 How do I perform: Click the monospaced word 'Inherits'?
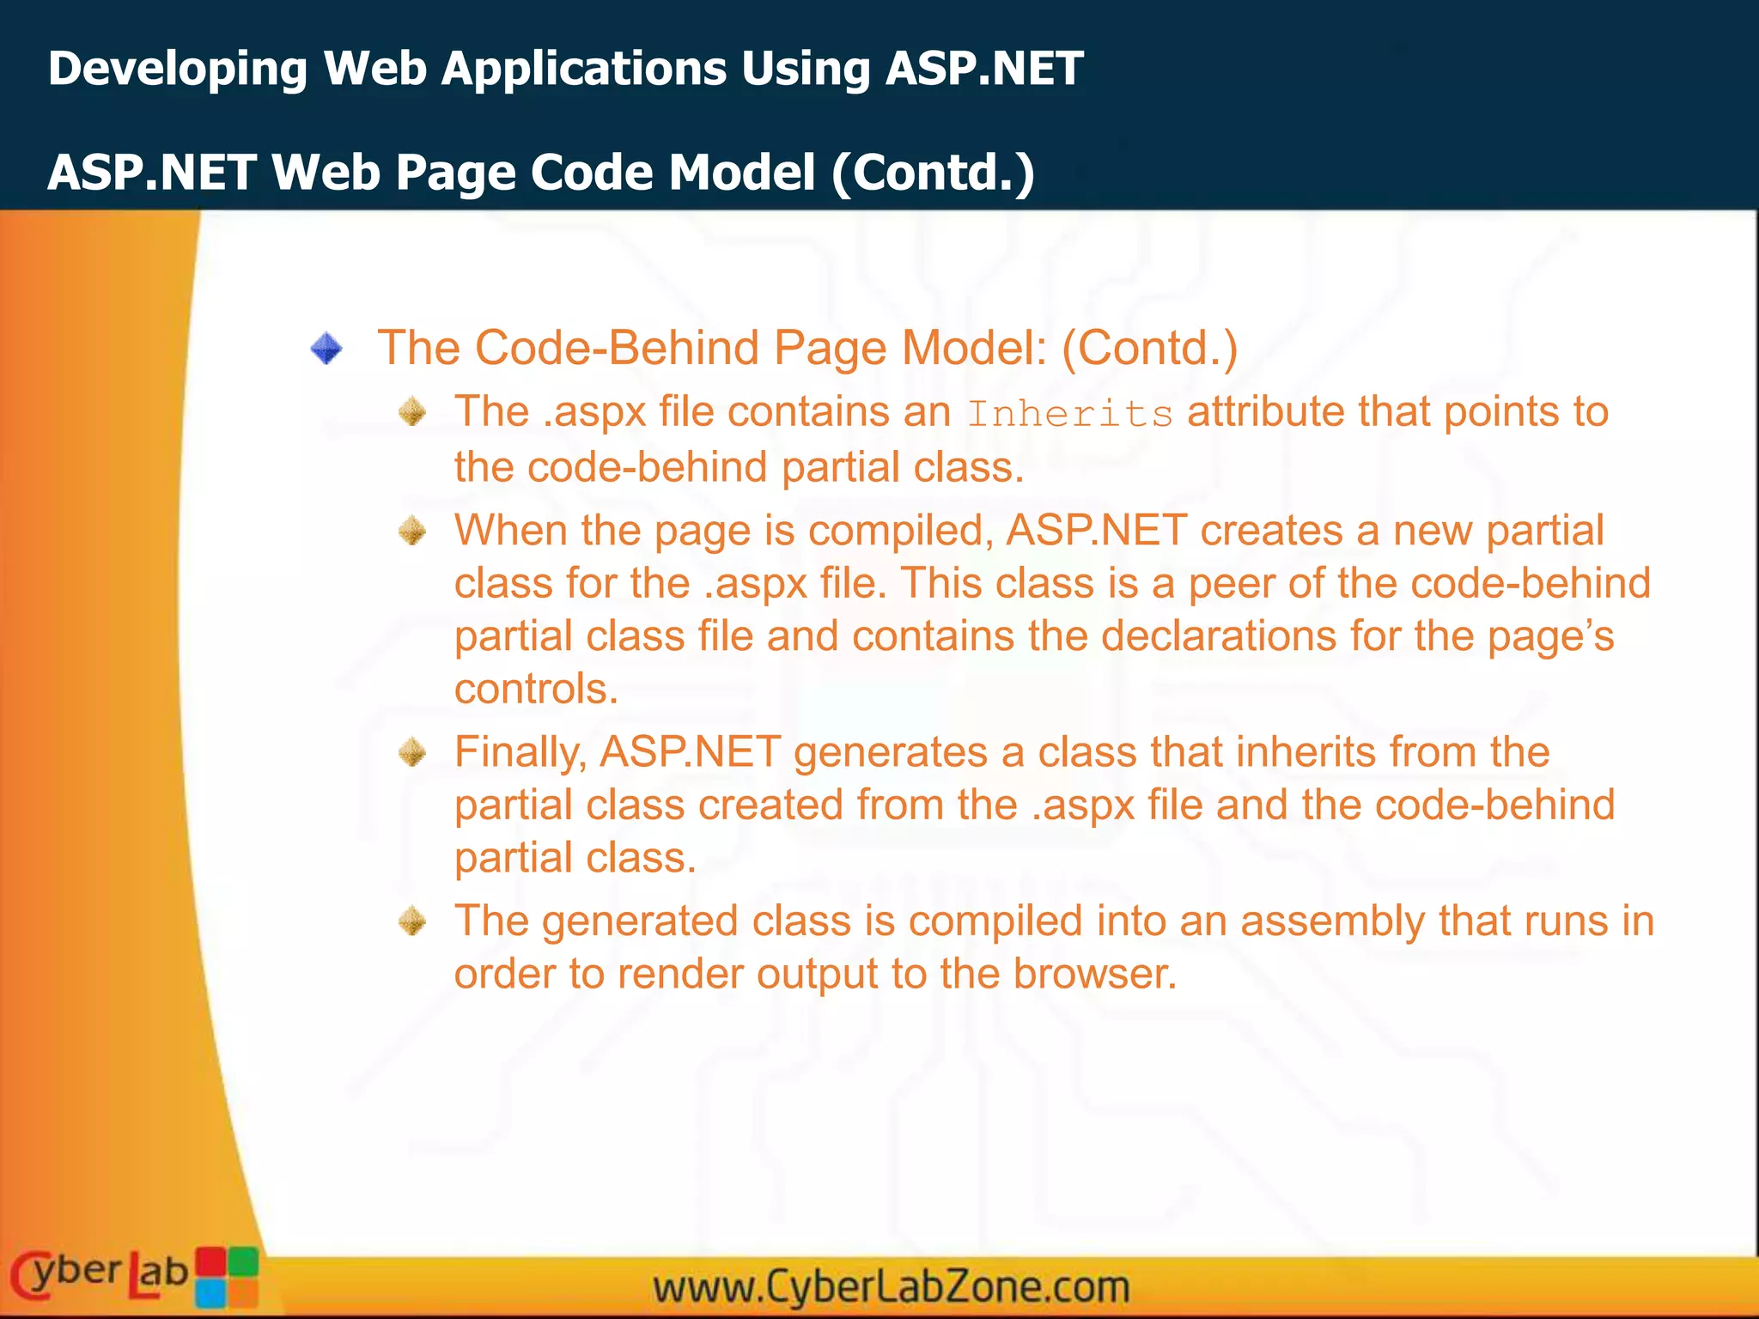click(1069, 414)
